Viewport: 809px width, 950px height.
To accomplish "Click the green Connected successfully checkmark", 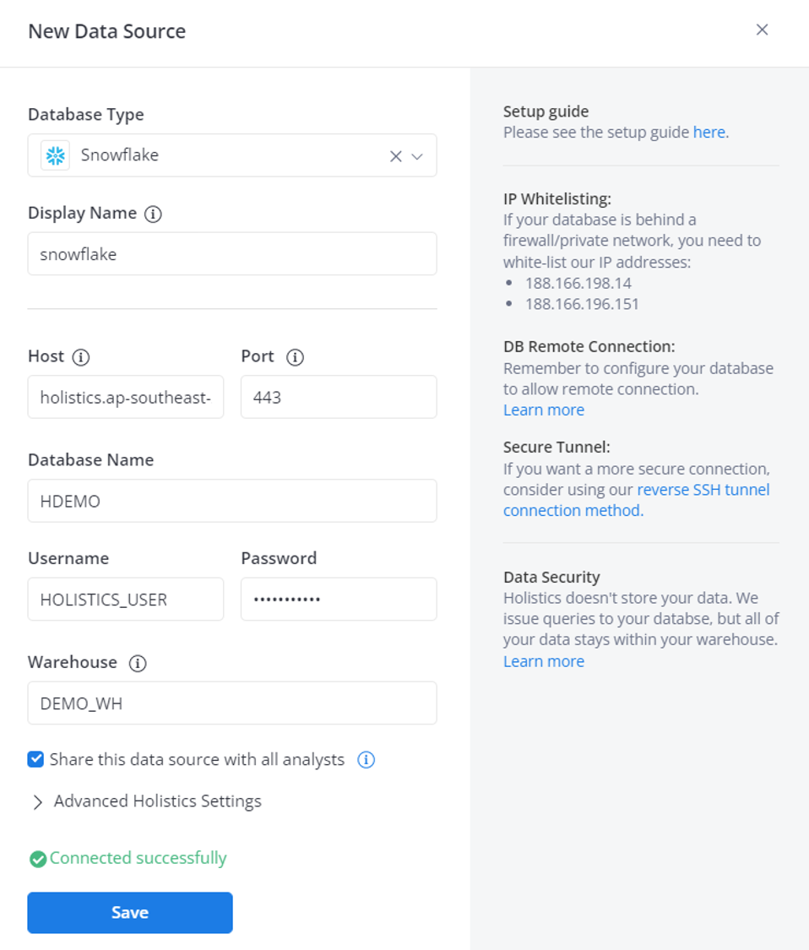I will pyautogui.click(x=36, y=859).
